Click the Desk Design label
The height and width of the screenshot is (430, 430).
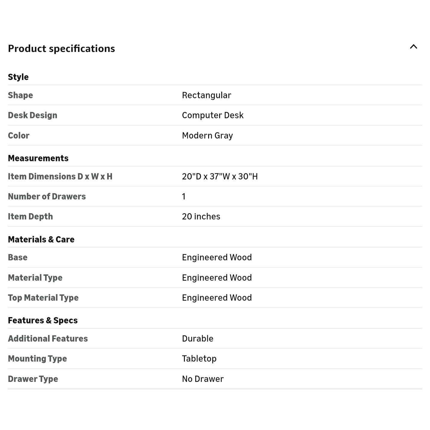click(x=33, y=115)
